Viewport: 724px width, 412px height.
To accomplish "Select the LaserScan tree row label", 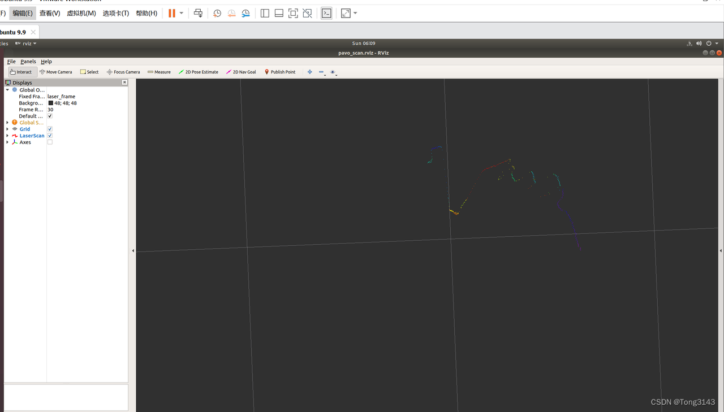I will [x=32, y=136].
